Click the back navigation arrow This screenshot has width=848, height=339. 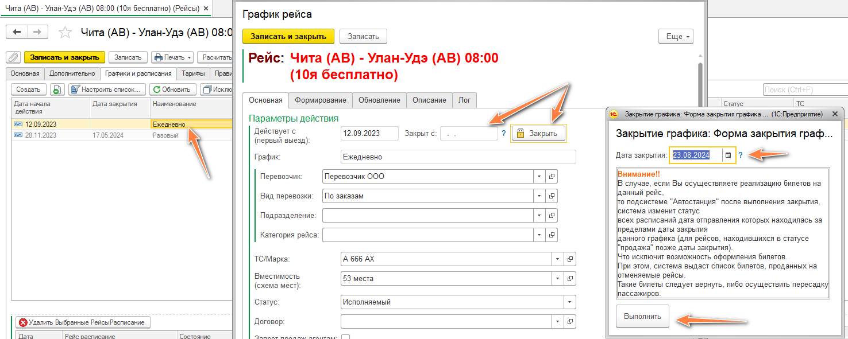[x=17, y=32]
